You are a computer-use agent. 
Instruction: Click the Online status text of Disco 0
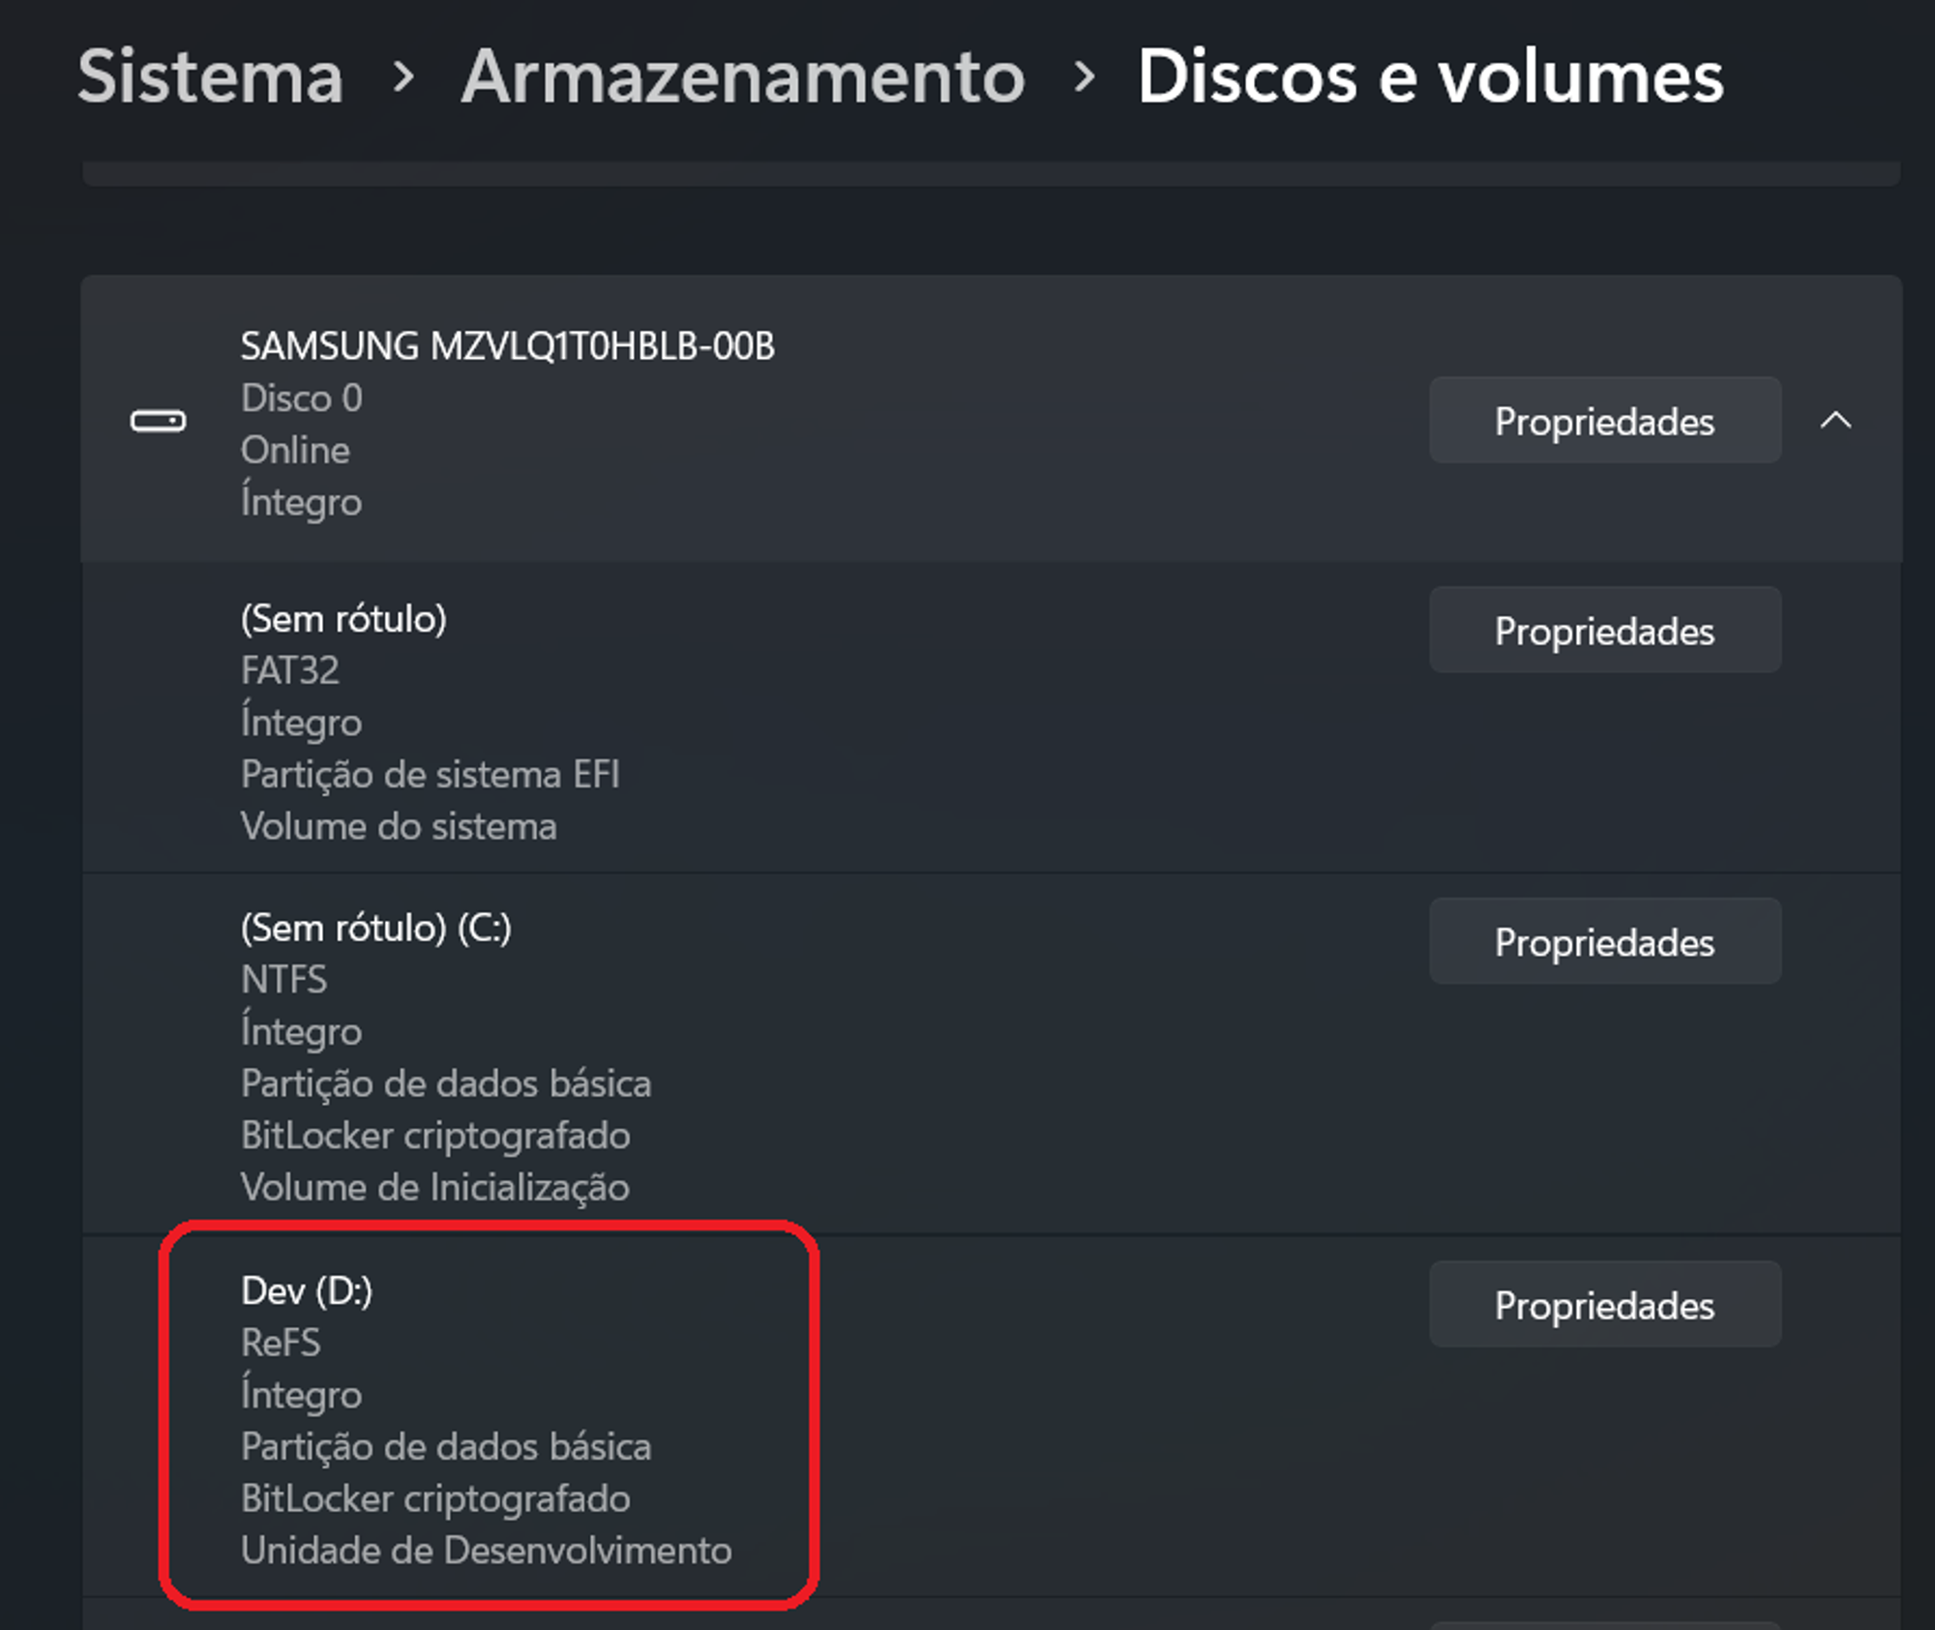(x=295, y=449)
